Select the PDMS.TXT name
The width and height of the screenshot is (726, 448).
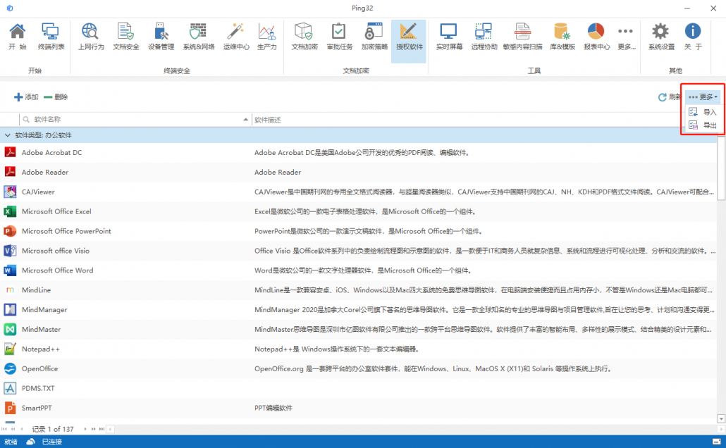(38, 388)
